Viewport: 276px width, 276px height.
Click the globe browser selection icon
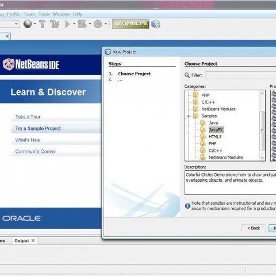tap(28, 24)
